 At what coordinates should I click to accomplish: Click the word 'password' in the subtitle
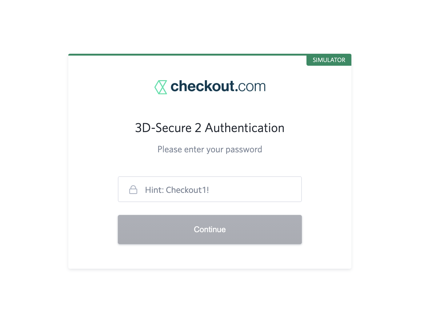(x=244, y=150)
